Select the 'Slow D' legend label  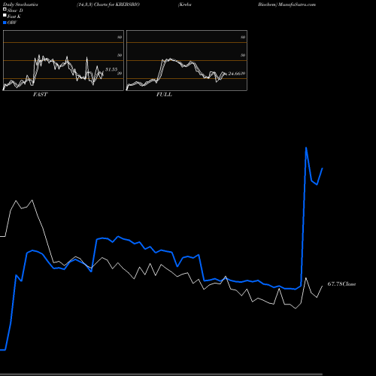tap(15, 11)
